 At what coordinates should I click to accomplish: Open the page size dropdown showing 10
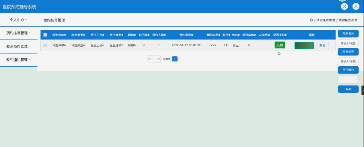click(x=154, y=59)
